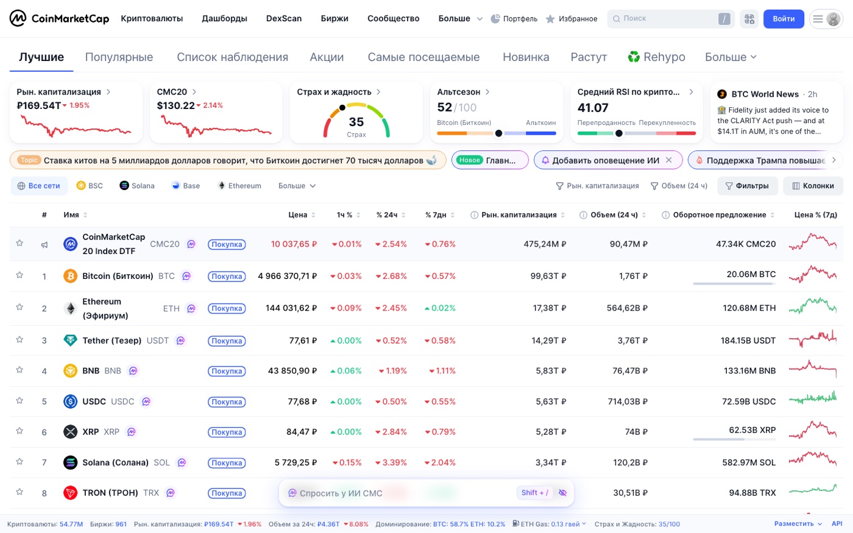Open the Рын. капитализация filter dropdown
853x533 pixels.
coord(597,186)
